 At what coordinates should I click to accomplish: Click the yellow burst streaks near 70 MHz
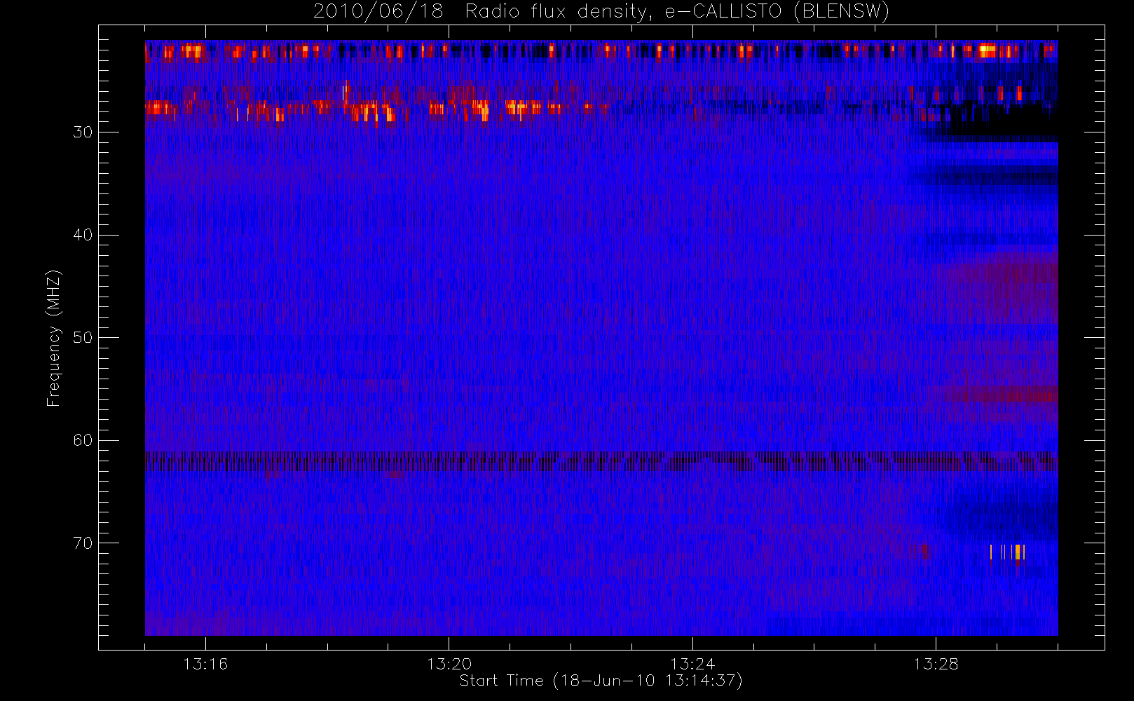[x=1008, y=552]
